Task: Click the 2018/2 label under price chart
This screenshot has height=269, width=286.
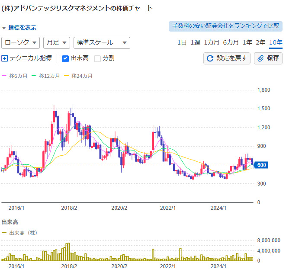Action: [x=69, y=208]
